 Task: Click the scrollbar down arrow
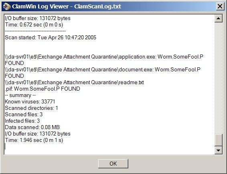pos(218,150)
